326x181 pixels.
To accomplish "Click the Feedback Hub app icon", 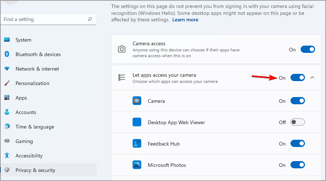I will 137,144.
